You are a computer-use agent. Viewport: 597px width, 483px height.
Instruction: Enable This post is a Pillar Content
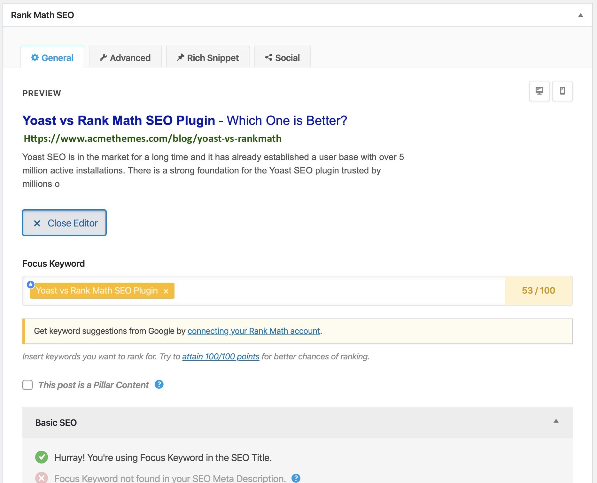27,385
